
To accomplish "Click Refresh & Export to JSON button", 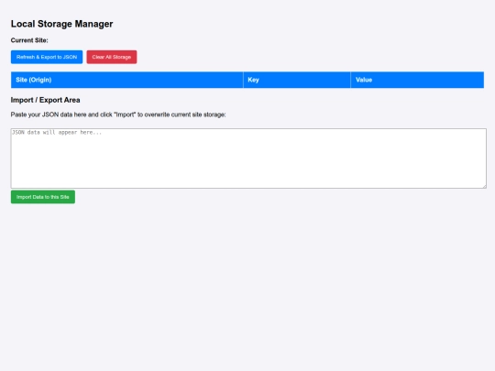I will (x=47, y=57).
